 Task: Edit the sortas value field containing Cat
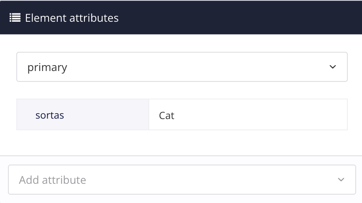(x=247, y=115)
